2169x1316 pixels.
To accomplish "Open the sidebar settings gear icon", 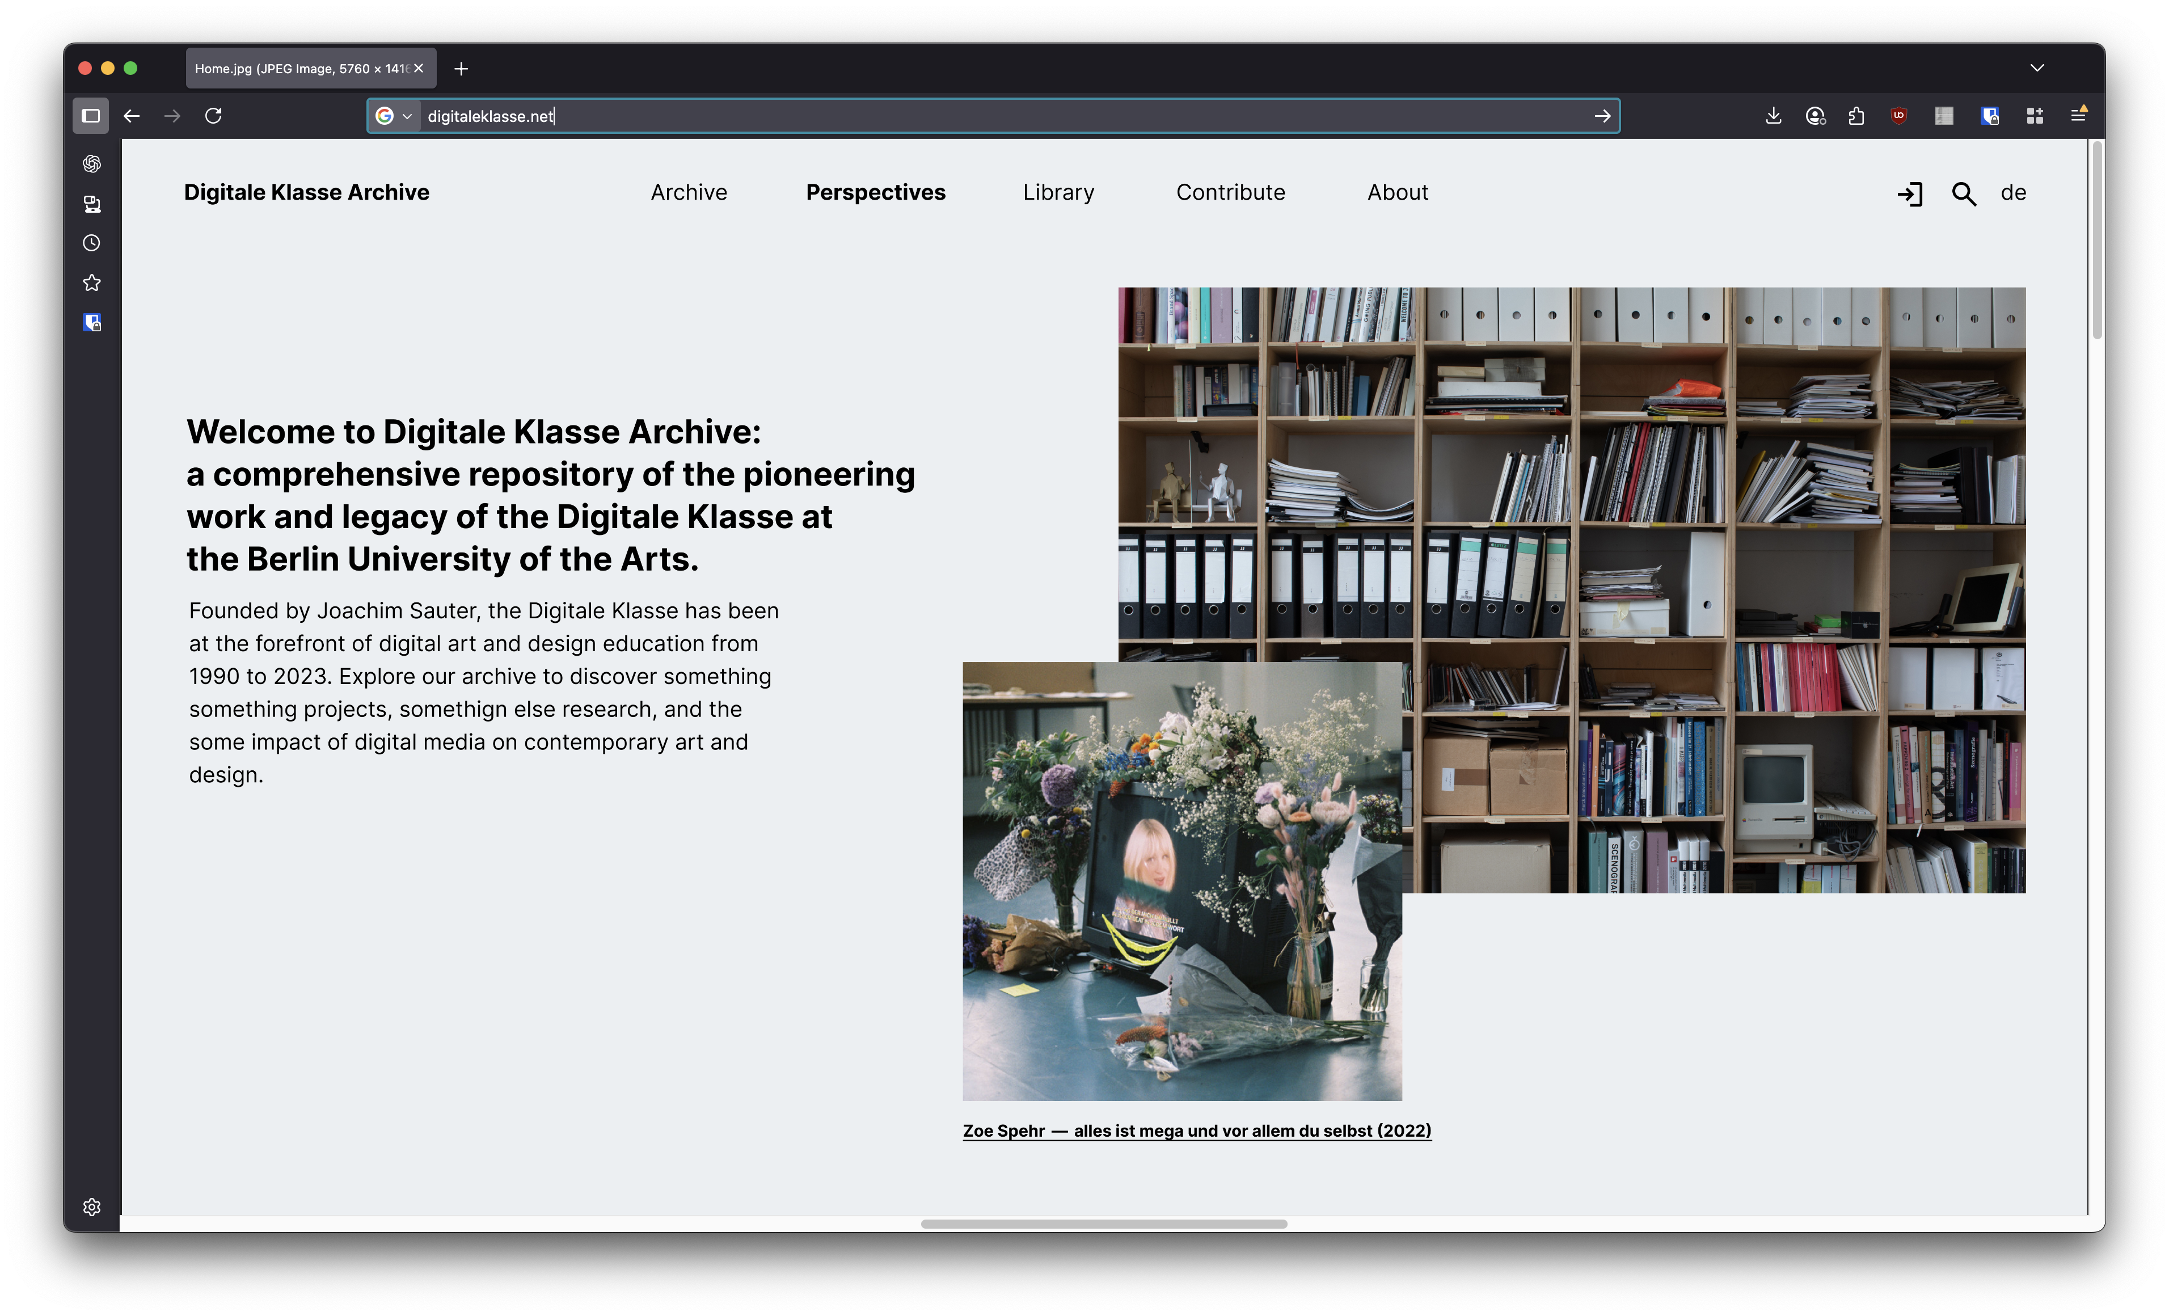I will [x=91, y=1207].
